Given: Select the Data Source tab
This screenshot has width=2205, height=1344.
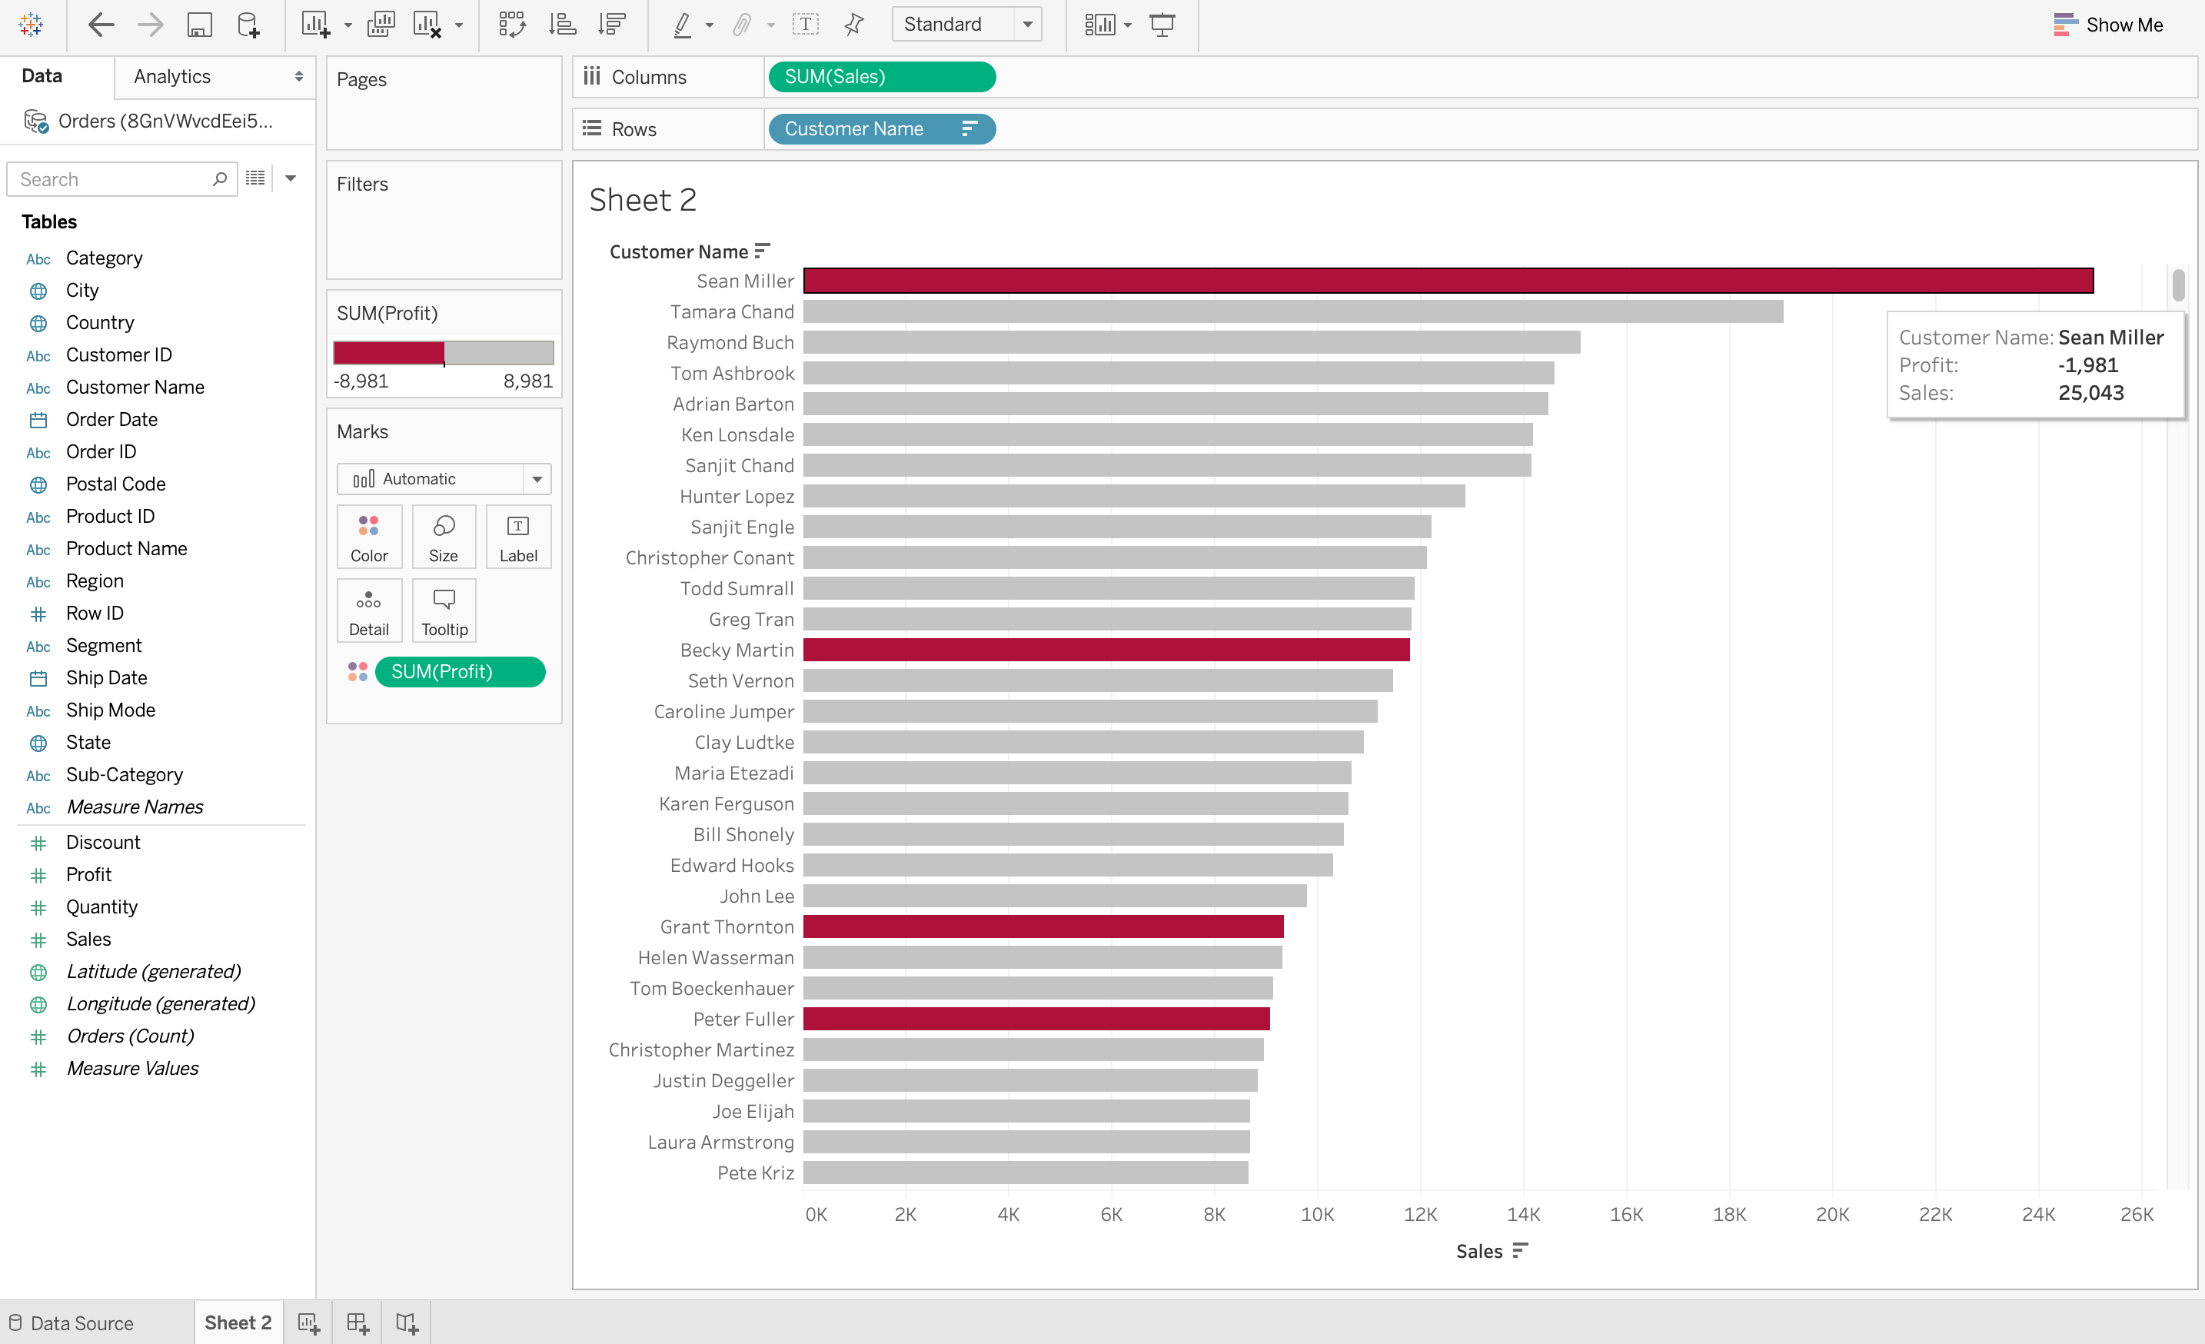Looking at the screenshot, I should click(84, 1322).
